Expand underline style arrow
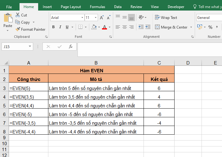222x157 pixels. click(72, 27)
